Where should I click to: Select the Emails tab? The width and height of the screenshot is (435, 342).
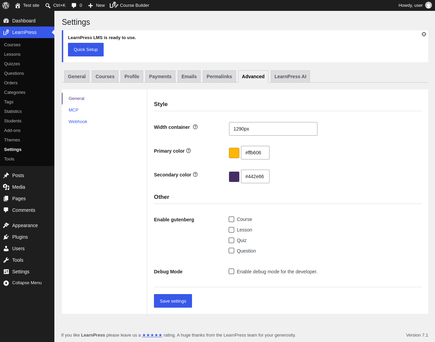point(189,76)
